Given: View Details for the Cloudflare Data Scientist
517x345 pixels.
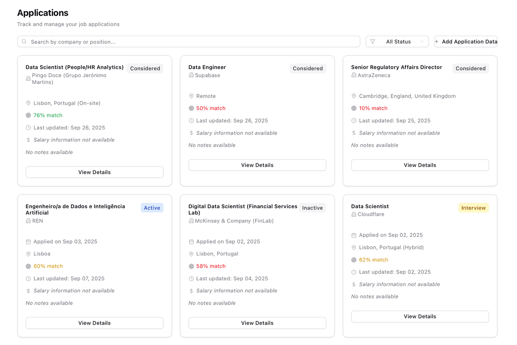Looking at the screenshot, I should click(420, 317).
